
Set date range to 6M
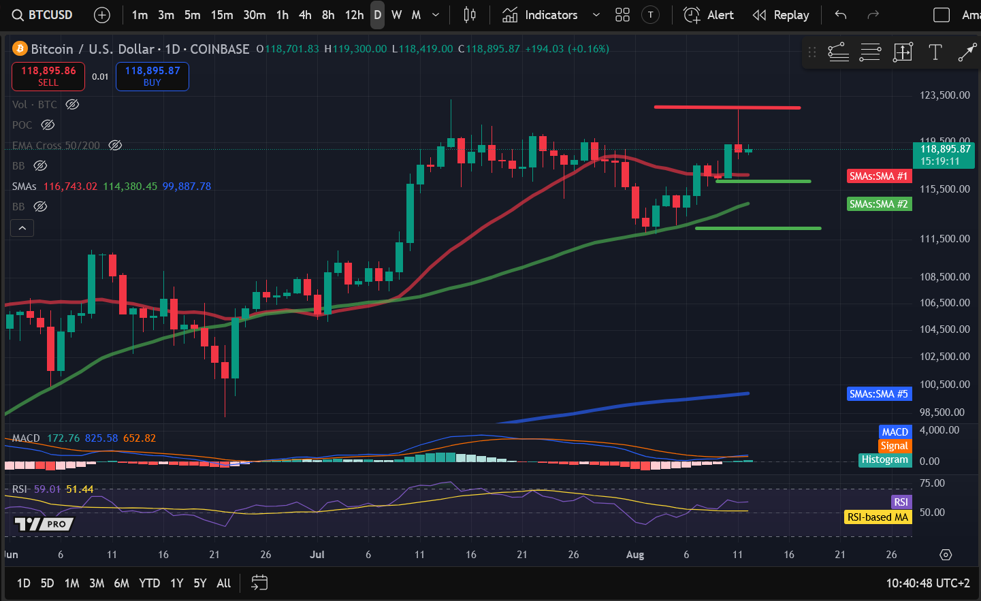pyautogui.click(x=121, y=583)
